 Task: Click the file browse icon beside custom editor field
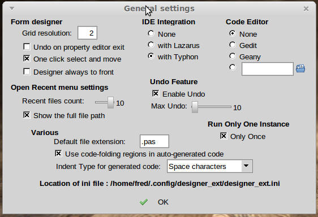[300, 68]
